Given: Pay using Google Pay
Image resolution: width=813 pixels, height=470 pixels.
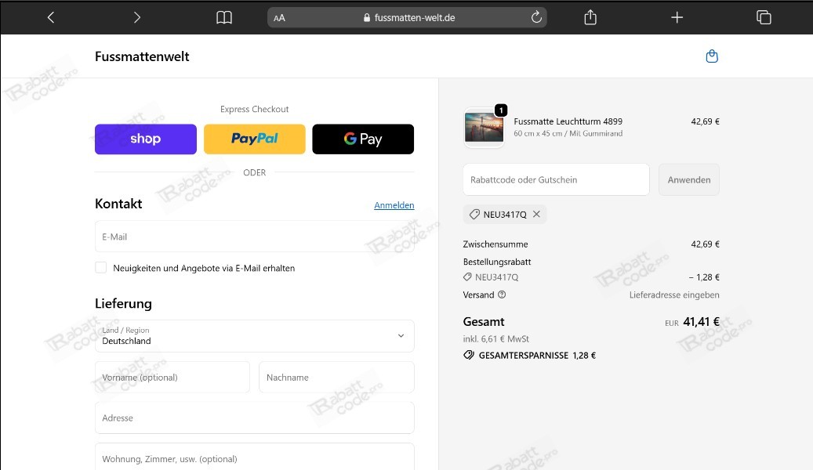Looking at the screenshot, I should 363,139.
